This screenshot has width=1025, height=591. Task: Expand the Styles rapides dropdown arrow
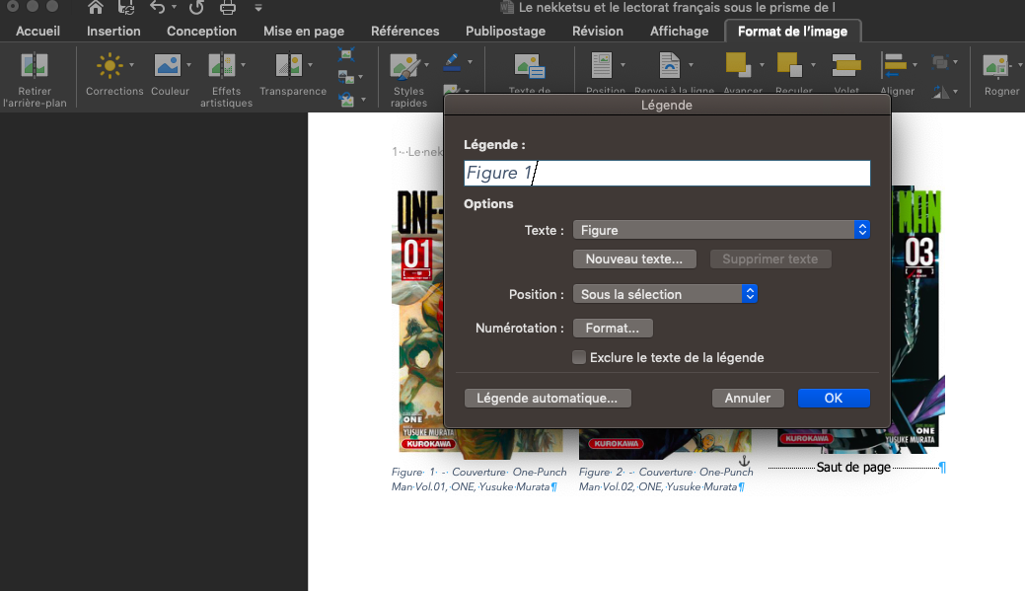tap(427, 65)
